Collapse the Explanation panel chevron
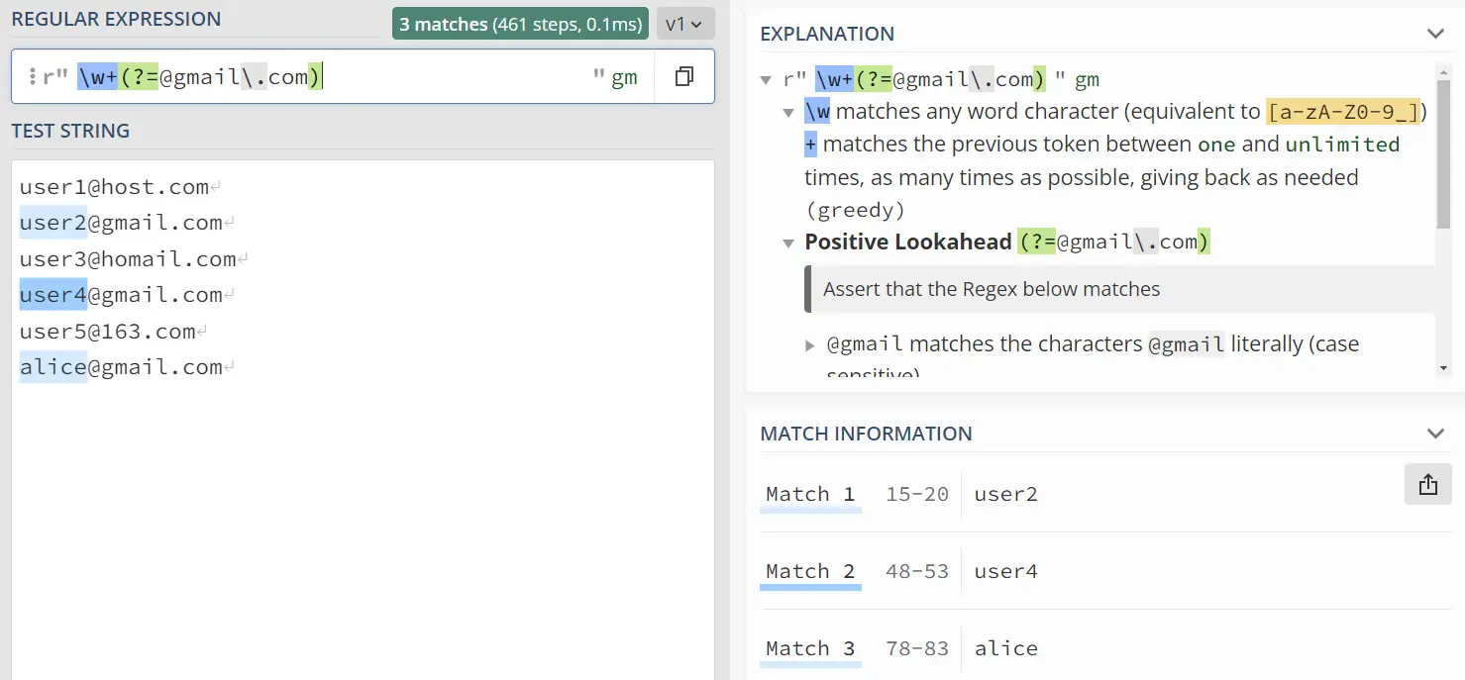 tap(1435, 34)
